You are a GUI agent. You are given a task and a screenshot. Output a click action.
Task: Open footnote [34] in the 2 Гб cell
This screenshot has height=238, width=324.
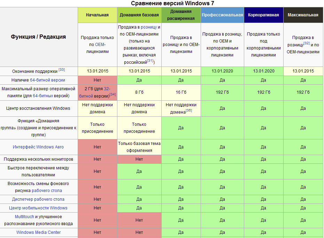point(113,94)
